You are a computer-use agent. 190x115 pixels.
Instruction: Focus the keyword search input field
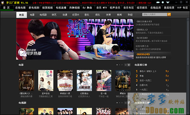pos(155,15)
